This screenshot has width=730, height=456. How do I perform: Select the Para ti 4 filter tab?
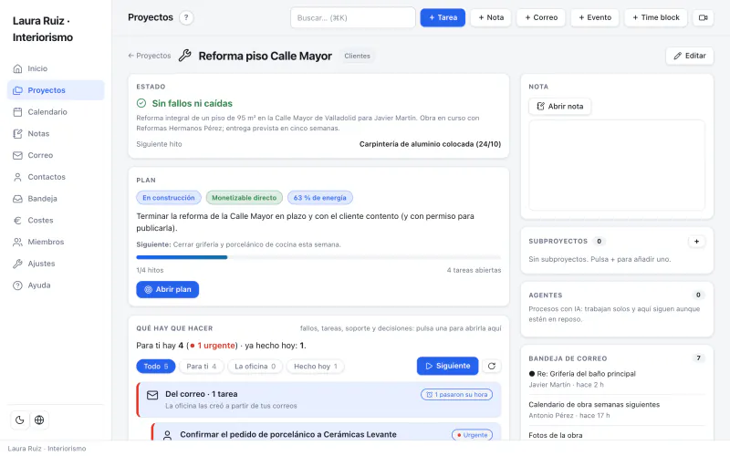[202, 367]
